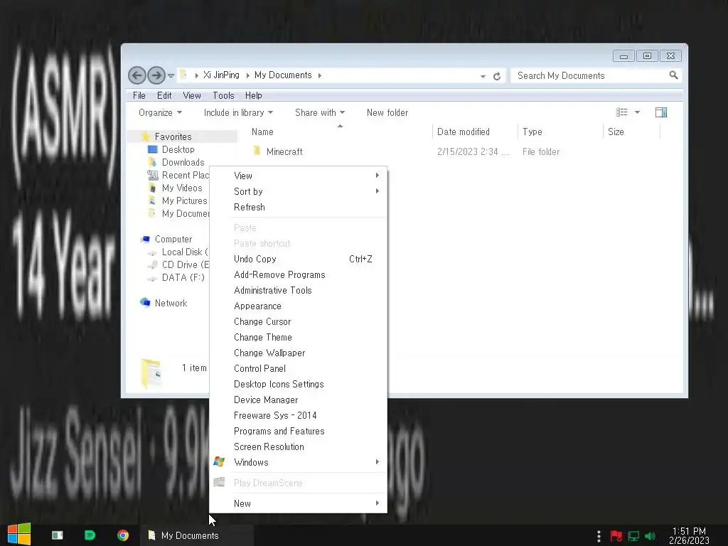Open Desktop in the Favorites list
The height and width of the screenshot is (546, 728).
(178, 149)
